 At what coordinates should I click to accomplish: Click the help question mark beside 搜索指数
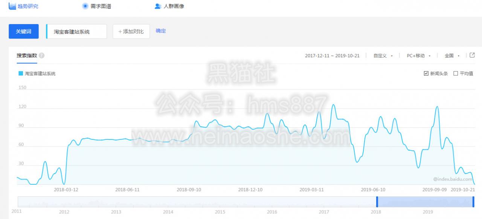pos(41,55)
